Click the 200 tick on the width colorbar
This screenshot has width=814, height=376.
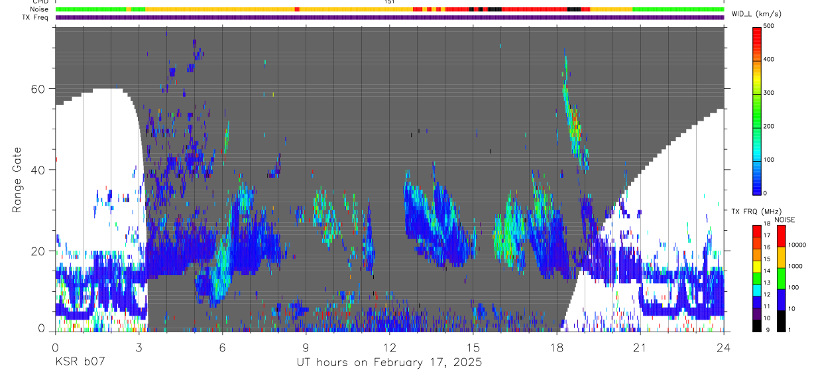tap(769, 126)
